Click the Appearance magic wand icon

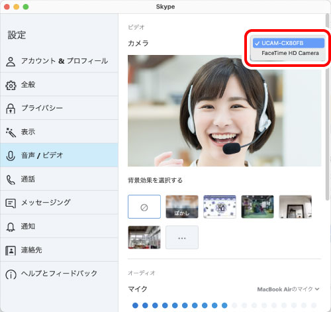click(x=11, y=132)
